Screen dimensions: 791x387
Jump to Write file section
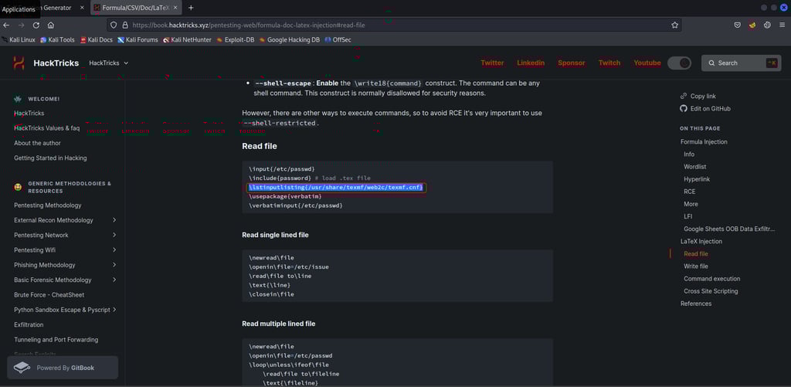[x=696, y=266]
